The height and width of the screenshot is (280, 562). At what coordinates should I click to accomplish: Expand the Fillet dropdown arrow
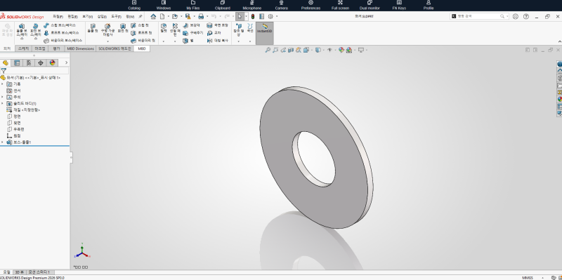pos(164,41)
